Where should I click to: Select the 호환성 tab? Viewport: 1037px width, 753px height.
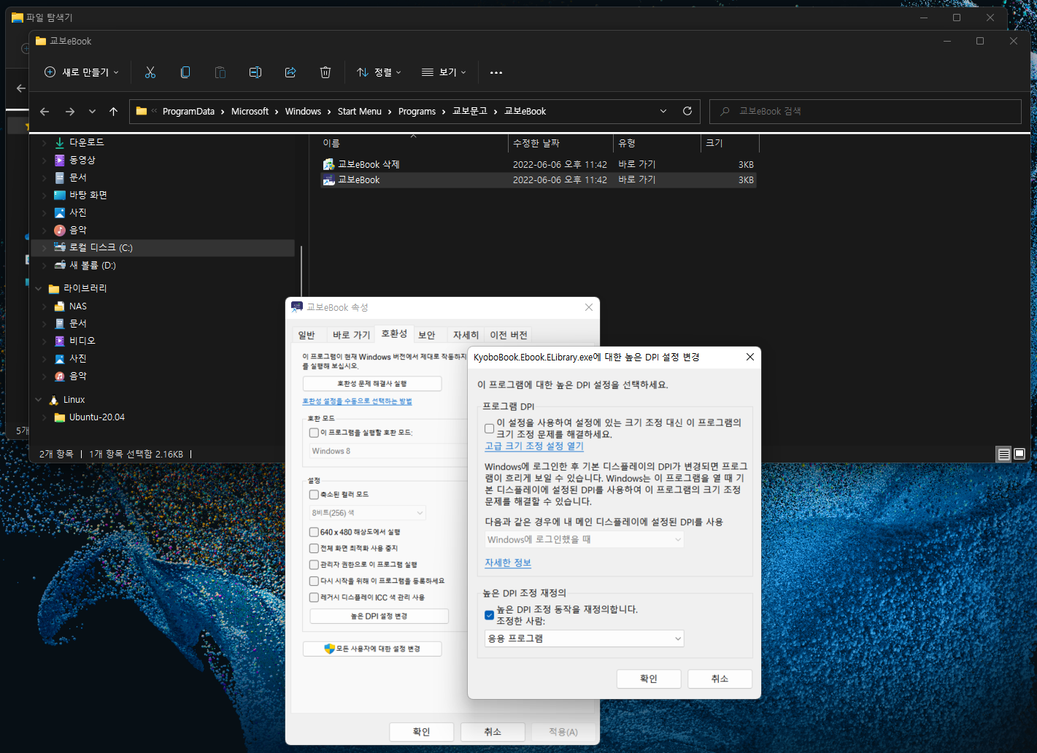pyautogui.click(x=394, y=333)
